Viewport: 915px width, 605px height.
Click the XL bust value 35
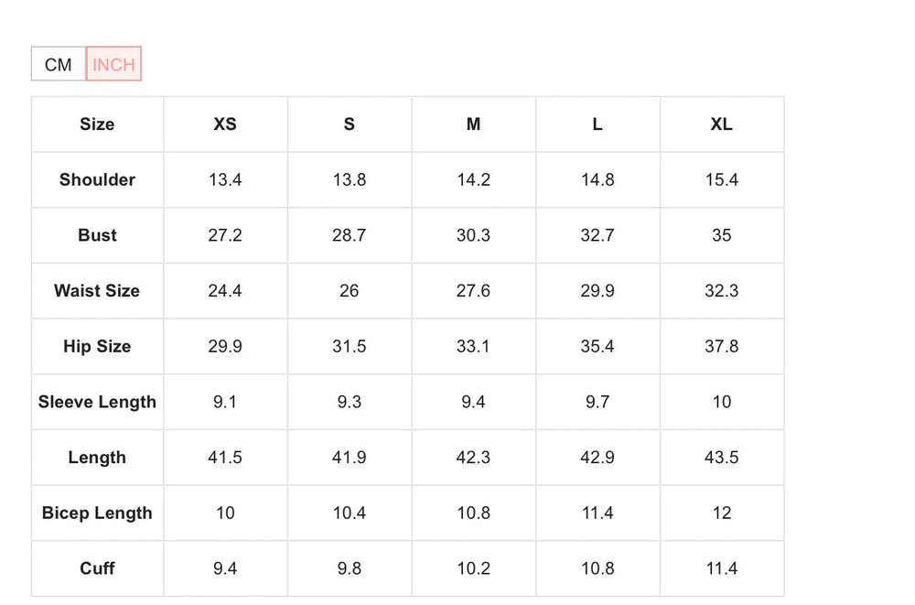click(721, 235)
